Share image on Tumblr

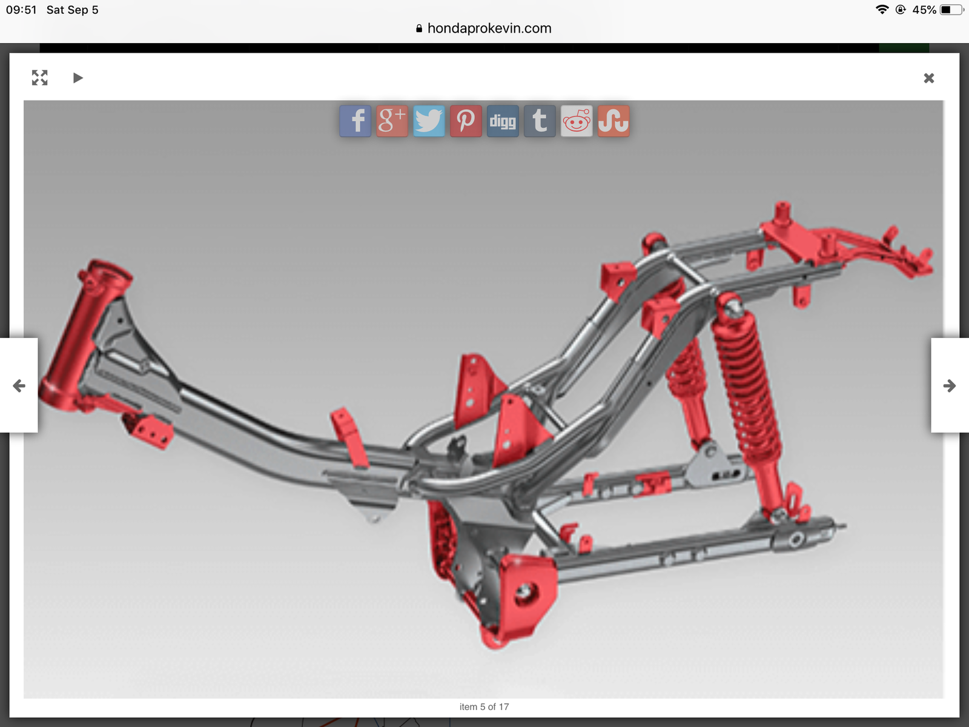click(540, 121)
